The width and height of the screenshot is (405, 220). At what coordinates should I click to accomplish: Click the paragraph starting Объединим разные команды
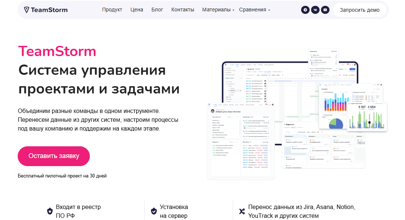pos(98,120)
